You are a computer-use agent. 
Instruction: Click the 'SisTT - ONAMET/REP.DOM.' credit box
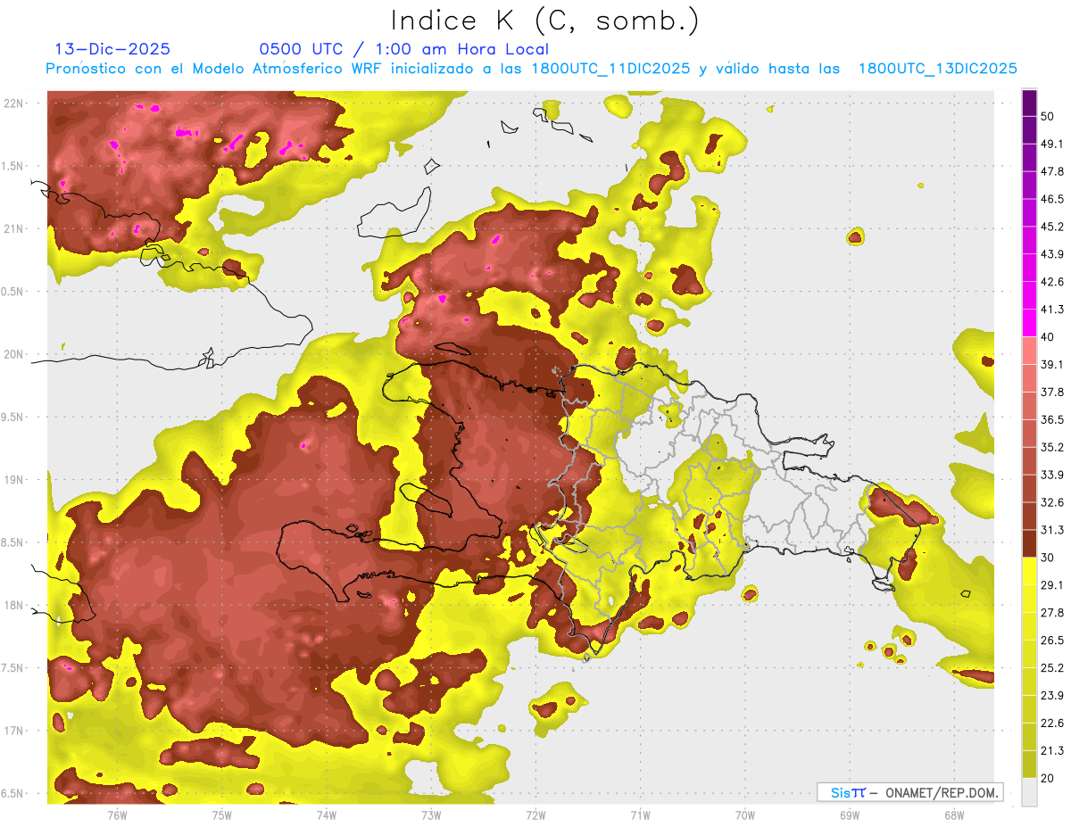click(909, 792)
